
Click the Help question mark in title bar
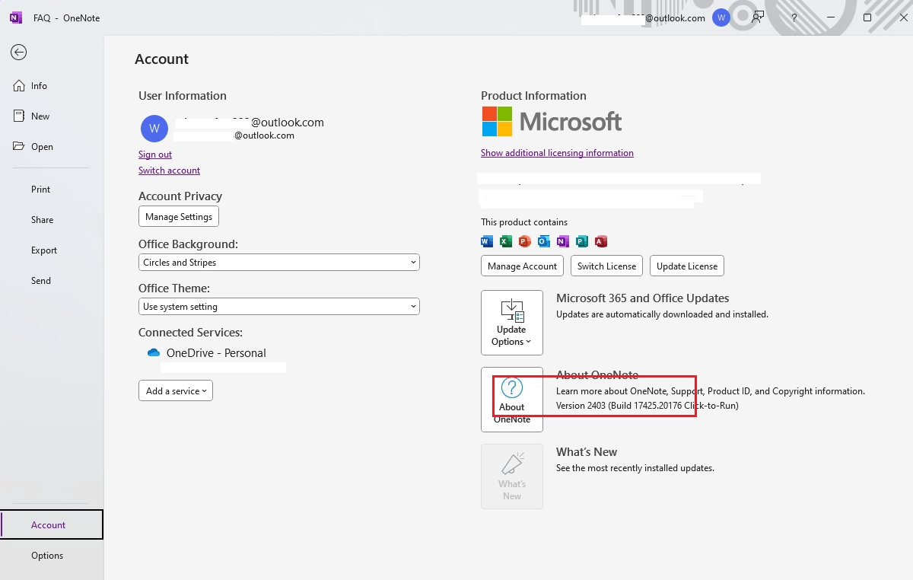[x=794, y=17]
